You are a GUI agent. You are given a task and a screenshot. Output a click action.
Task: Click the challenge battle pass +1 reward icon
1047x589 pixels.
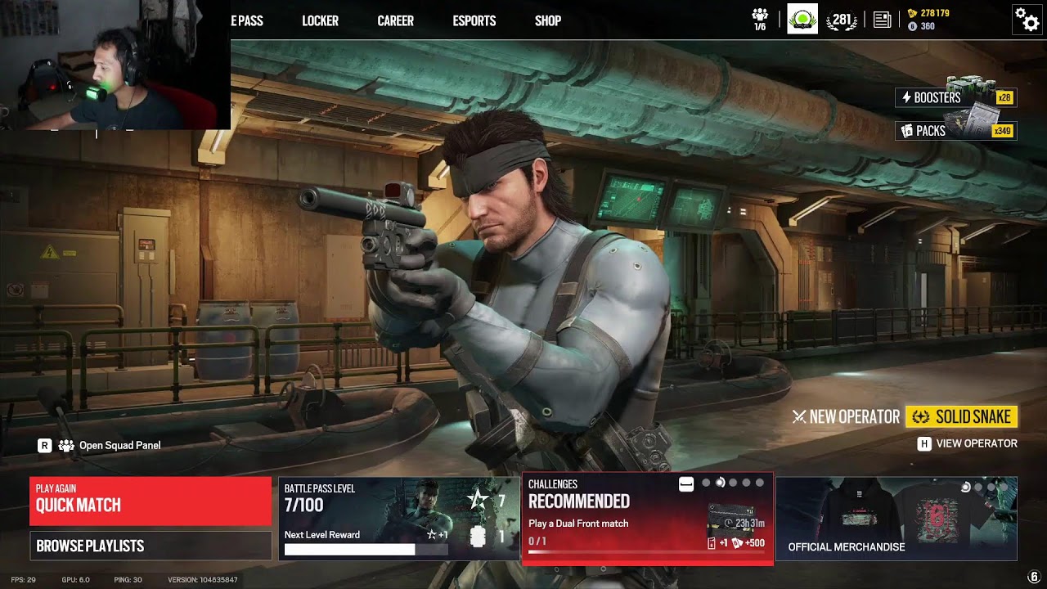[717, 543]
